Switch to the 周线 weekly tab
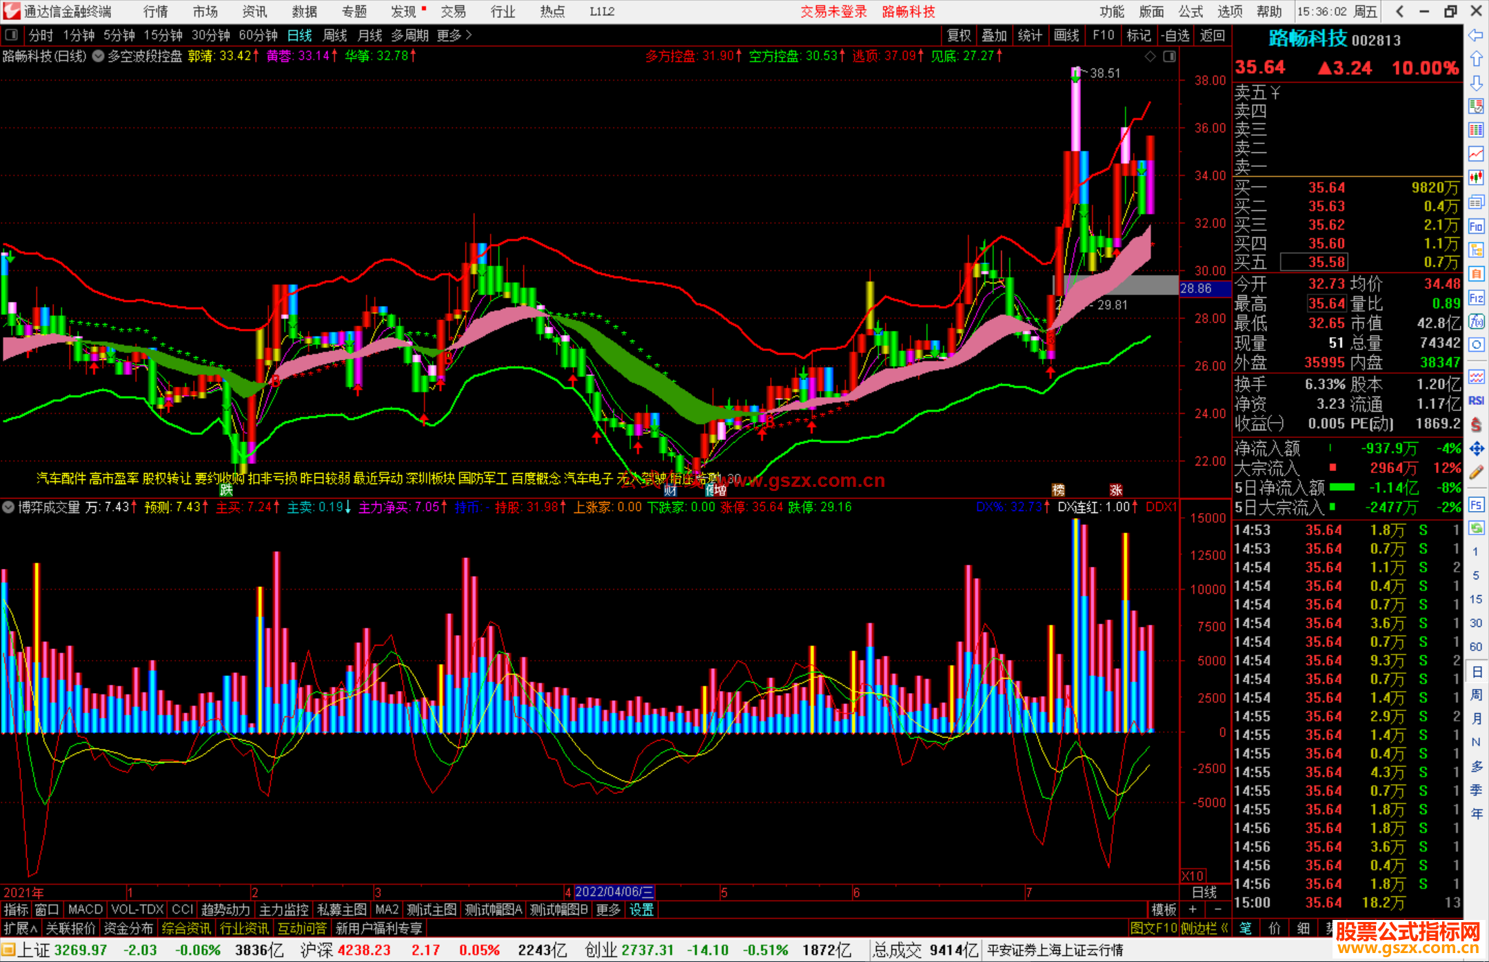This screenshot has width=1489, height=962. [335, 35]
